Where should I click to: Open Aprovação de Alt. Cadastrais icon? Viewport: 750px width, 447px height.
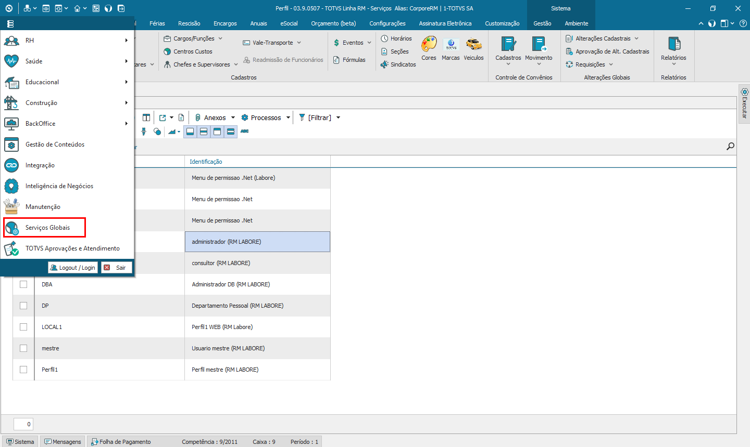pos(569,51)
